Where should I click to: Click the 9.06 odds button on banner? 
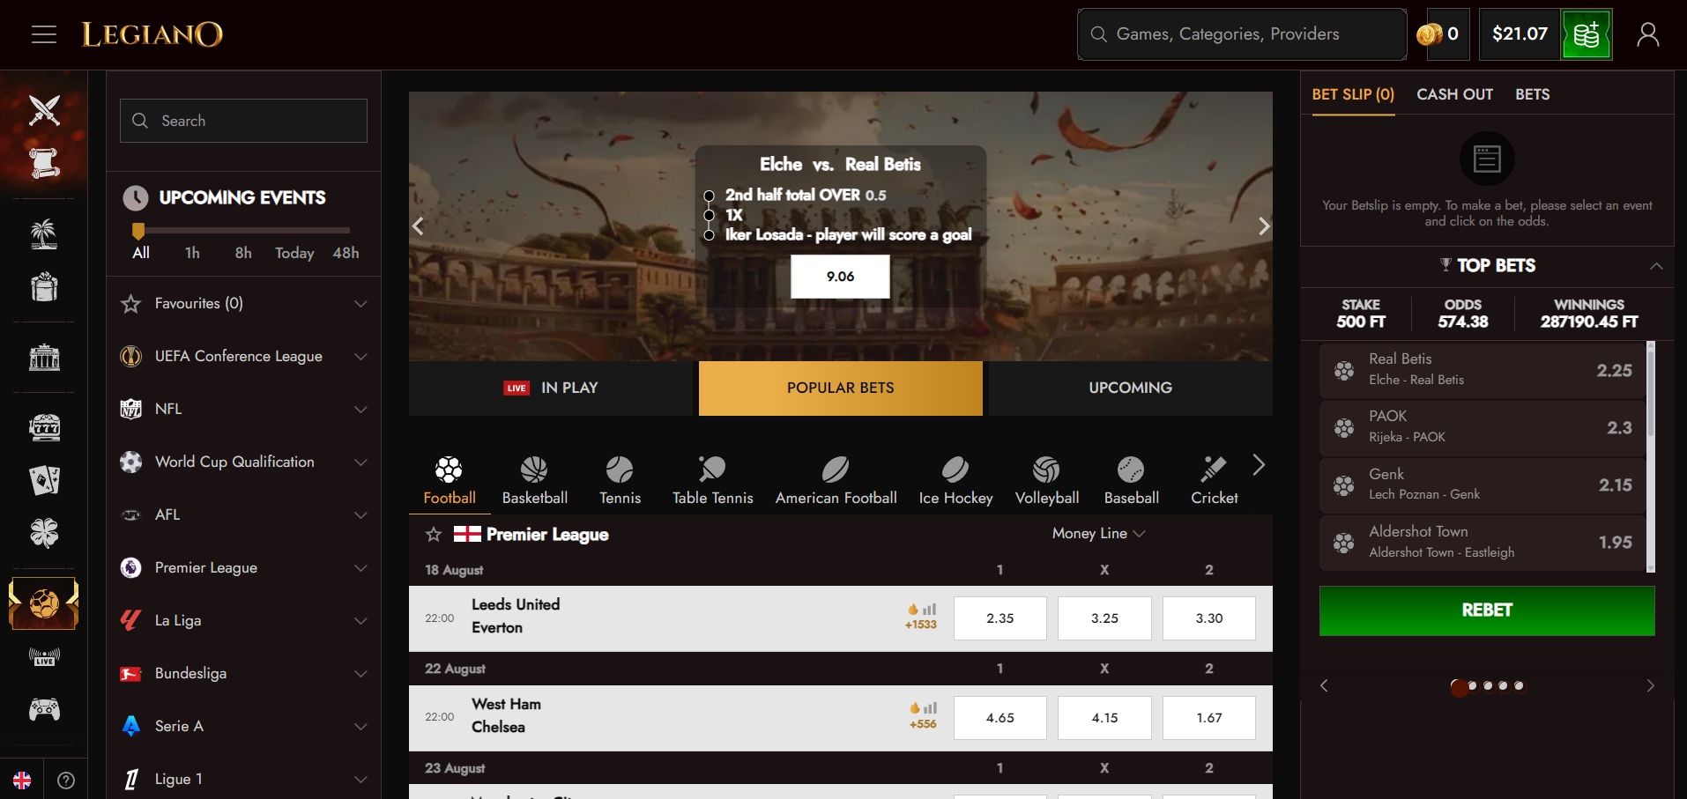(x=840, y=277)
